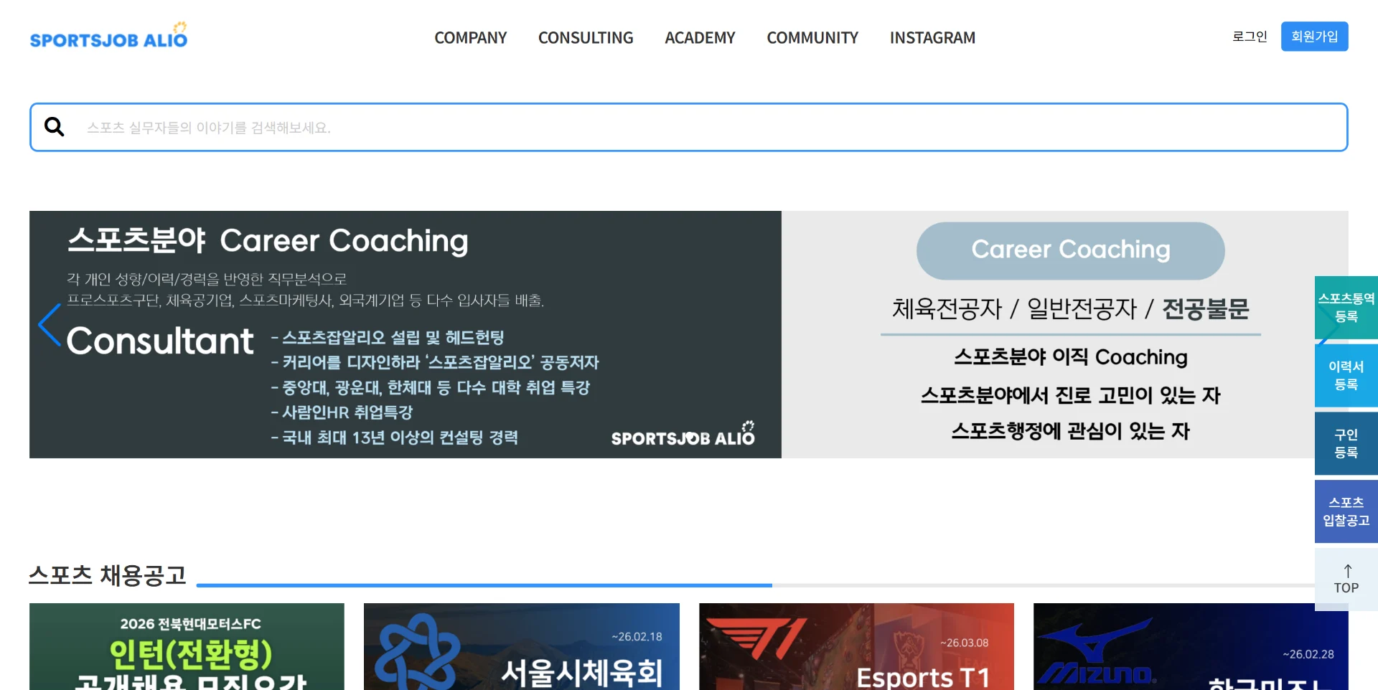Open Mizuno job card
Image resolution: width=1378 pixels, height=690 pixels.
pos(1191,647)
